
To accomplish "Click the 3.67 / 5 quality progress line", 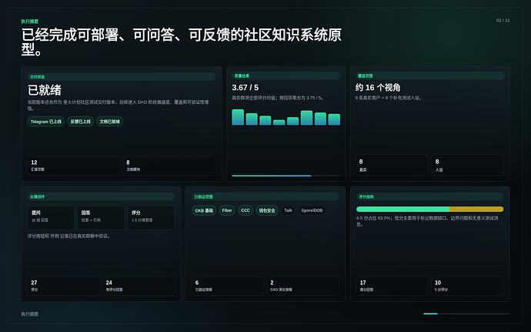I will [286, 176].
